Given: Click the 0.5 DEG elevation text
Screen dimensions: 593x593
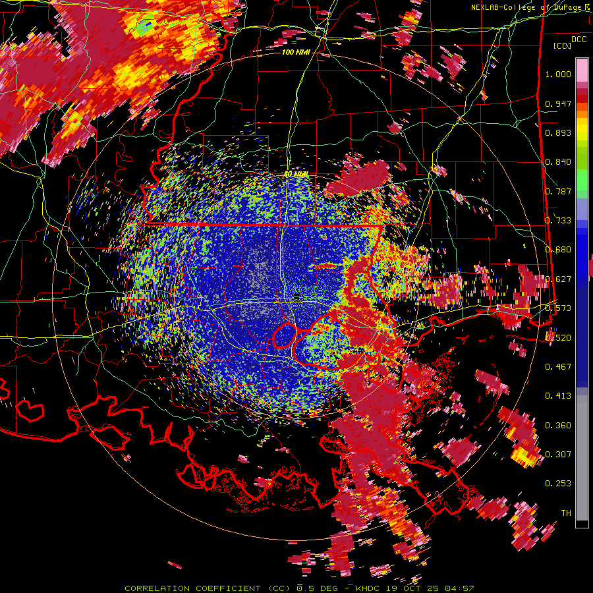Looking at the screenshot, I should [x=318, y=588].
